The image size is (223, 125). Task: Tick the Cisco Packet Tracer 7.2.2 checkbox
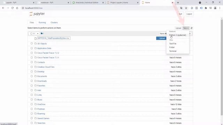(32, 53)
